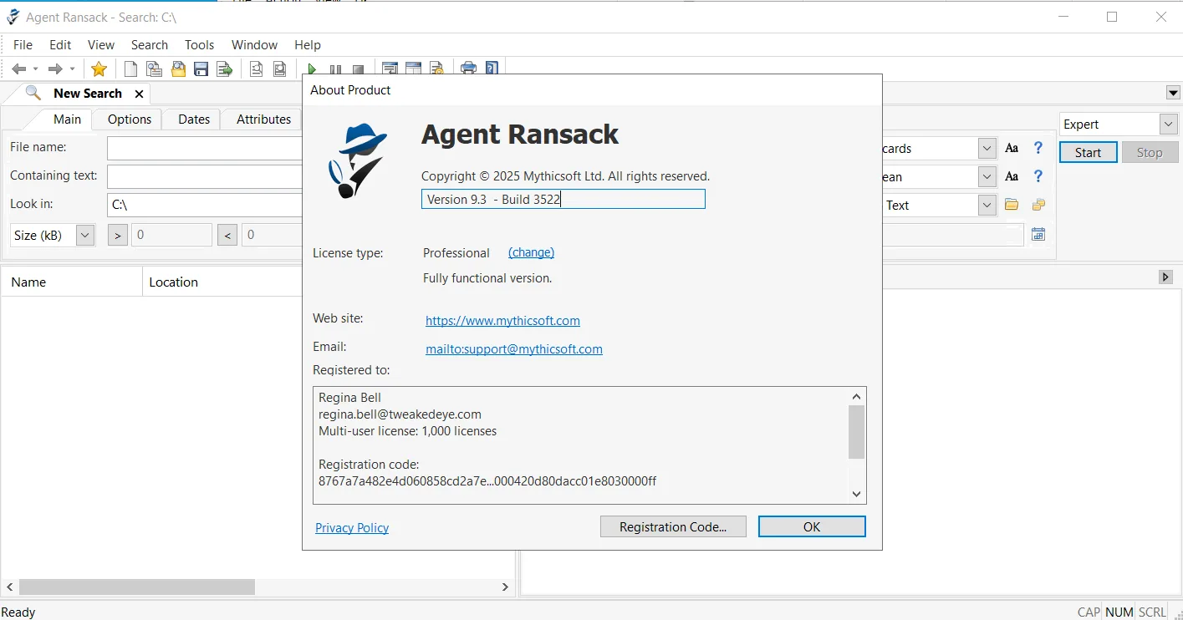Screen dimensions: 1183x620
Task: Click the down arrow of the registration box scrollbar
Action: 856,494
